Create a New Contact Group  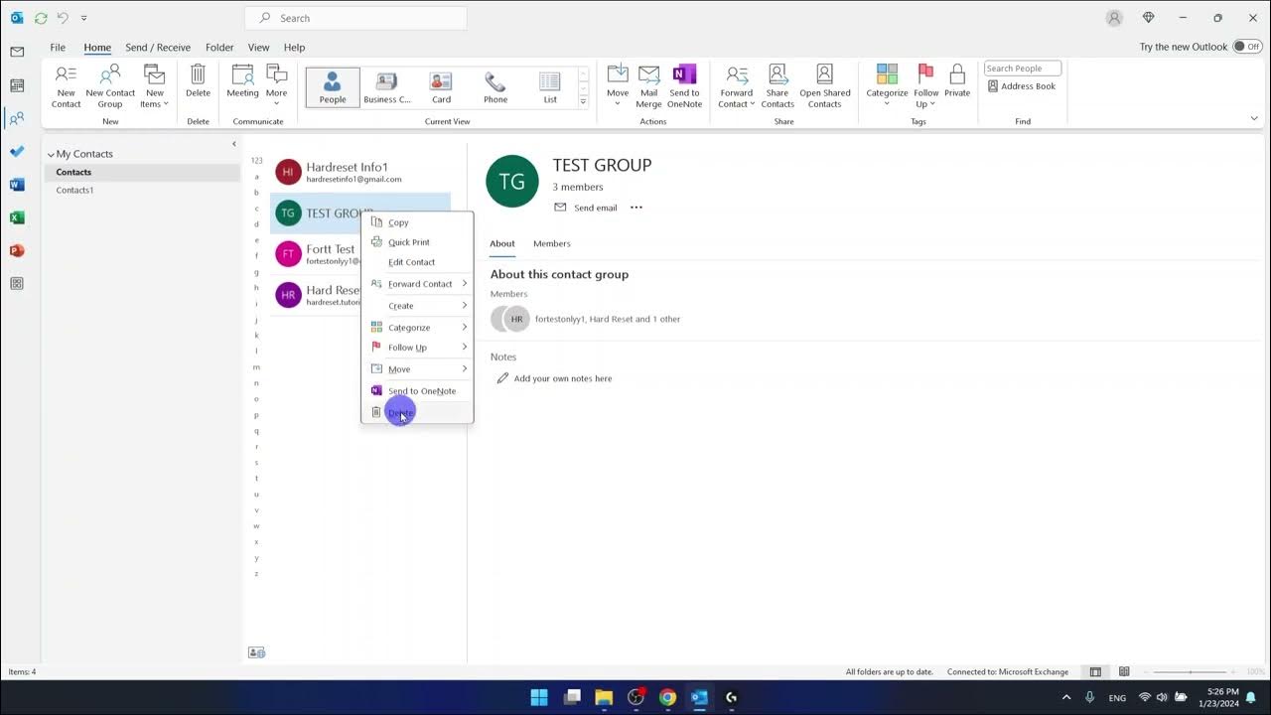109,86
